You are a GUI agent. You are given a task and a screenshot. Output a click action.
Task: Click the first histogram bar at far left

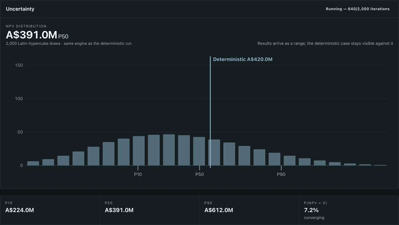(x=33, y=163)
